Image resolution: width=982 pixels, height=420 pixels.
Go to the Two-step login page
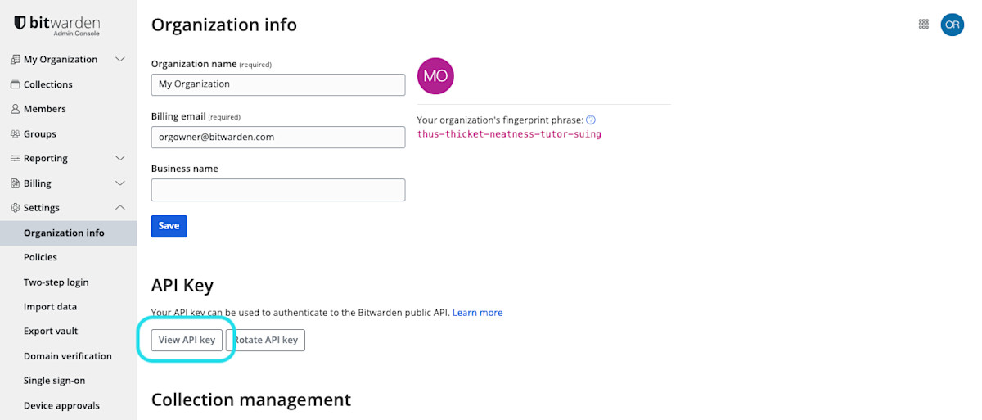(56, 282)
